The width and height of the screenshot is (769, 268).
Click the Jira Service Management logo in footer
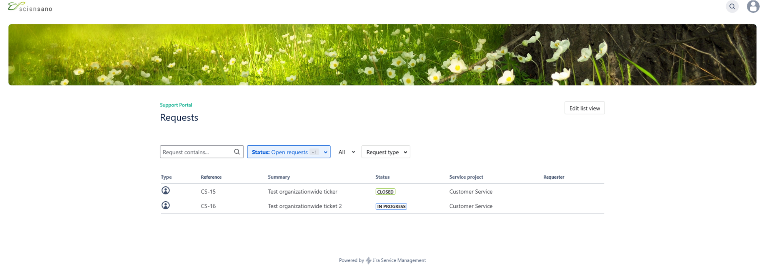coord(368,261)
